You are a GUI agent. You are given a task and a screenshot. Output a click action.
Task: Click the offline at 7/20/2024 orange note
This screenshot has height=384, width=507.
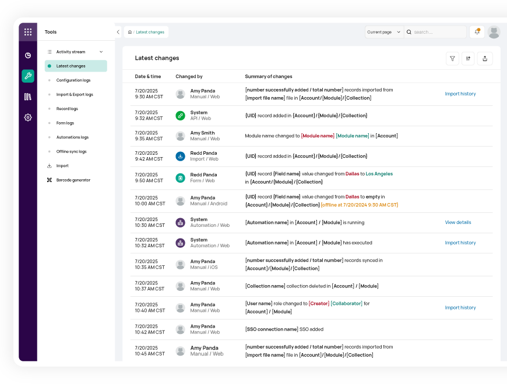(359, 205)
